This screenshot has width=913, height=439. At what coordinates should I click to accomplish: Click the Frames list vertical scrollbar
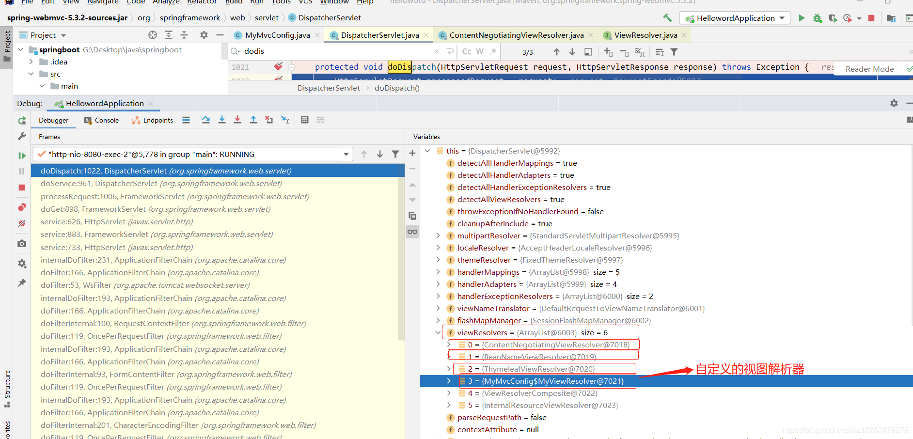pyautogui.click(x=401, y=252)
